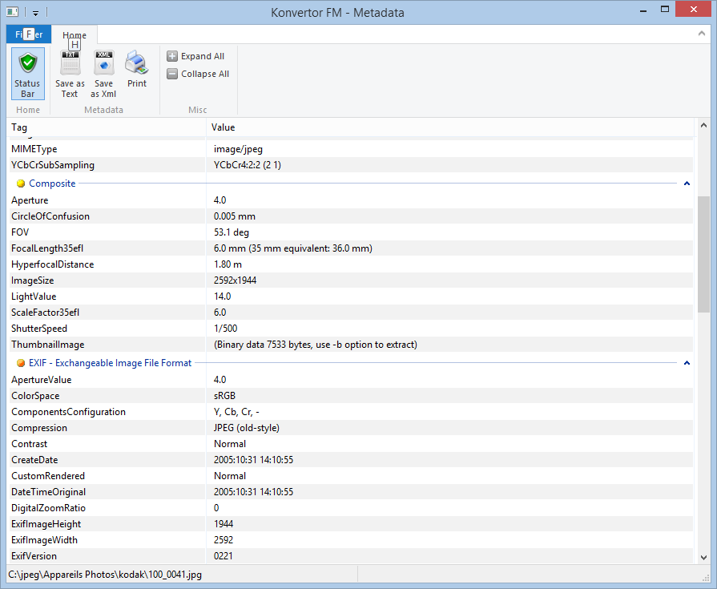Click the Tag column header
Image resolution: width=717 pixels, height=589 pixels.
107,127
